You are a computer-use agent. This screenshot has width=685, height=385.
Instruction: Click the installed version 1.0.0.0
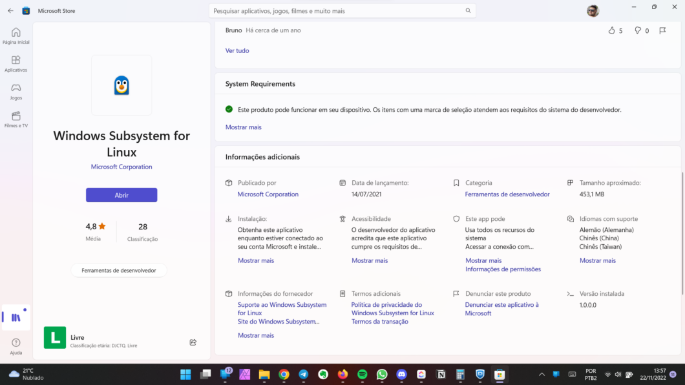click(588, 305)
